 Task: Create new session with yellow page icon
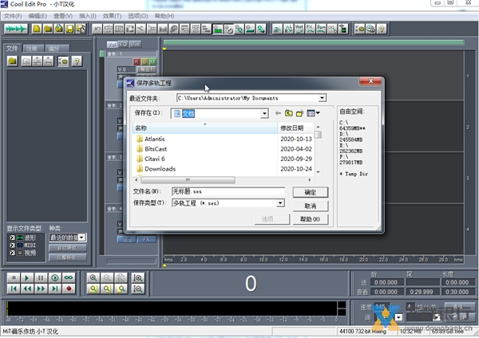pyautogui.click(x=37, y=29)
